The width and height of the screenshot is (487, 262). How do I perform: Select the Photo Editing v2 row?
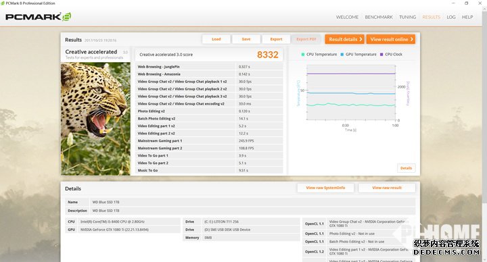209,111
